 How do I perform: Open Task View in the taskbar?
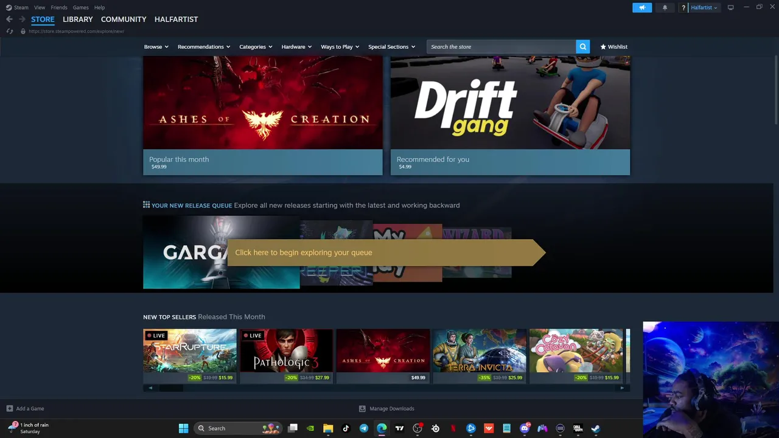point(293,428)
